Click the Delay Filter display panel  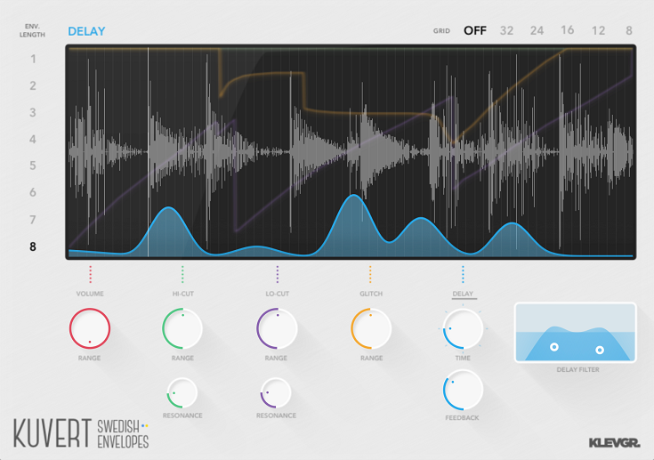(x=576, y=333)
